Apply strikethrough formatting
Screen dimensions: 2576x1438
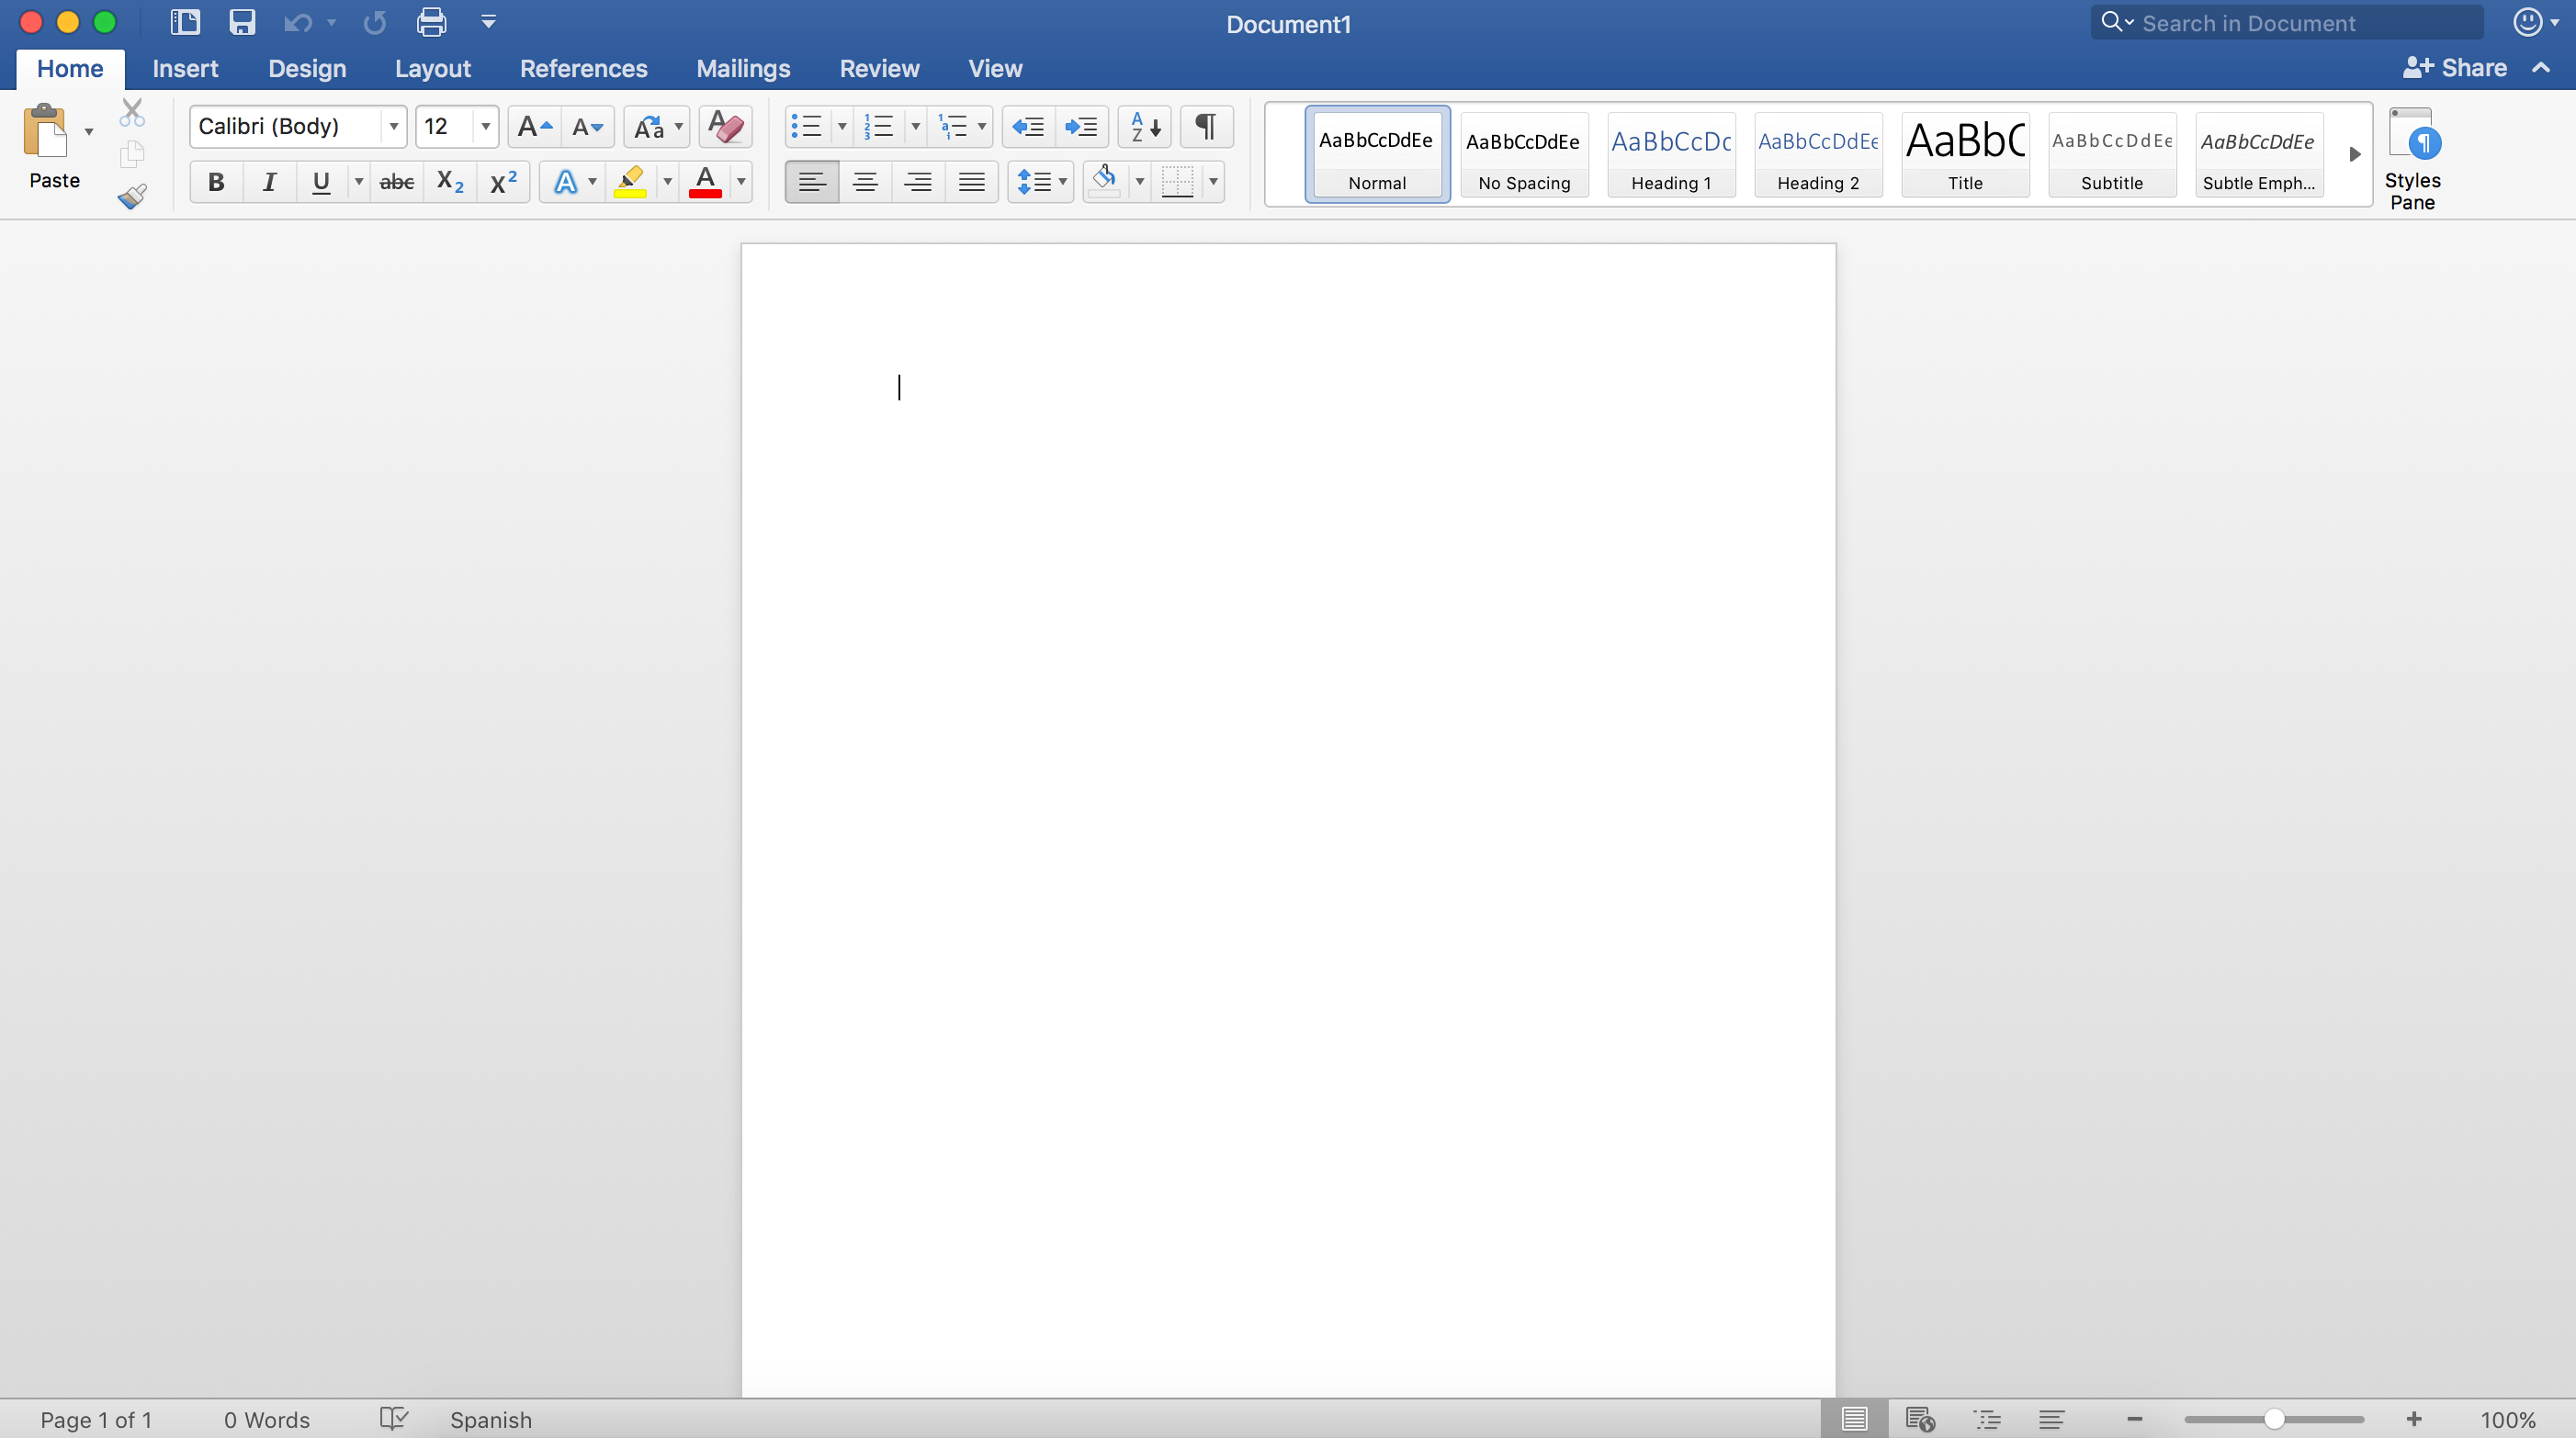pyautogui.click(x=395, y=181)
